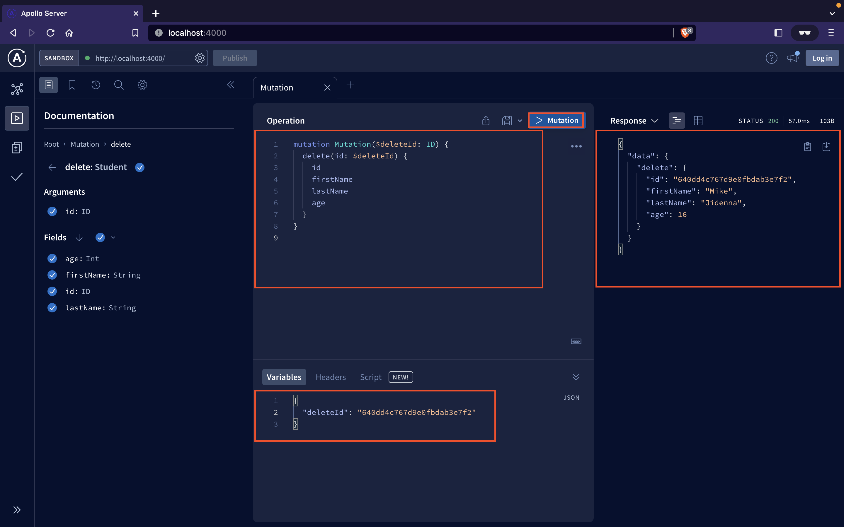Open saved operations bookmark icon
Screen dimensions: 844x527
click(x=72, y=85)
